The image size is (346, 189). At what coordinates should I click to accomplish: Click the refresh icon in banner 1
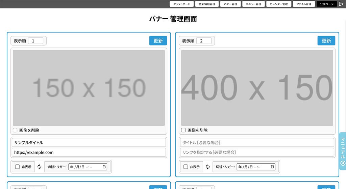point(40,167)
